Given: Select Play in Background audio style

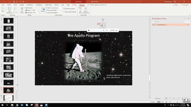Looking at the screenshot, I should pos(86,10).
